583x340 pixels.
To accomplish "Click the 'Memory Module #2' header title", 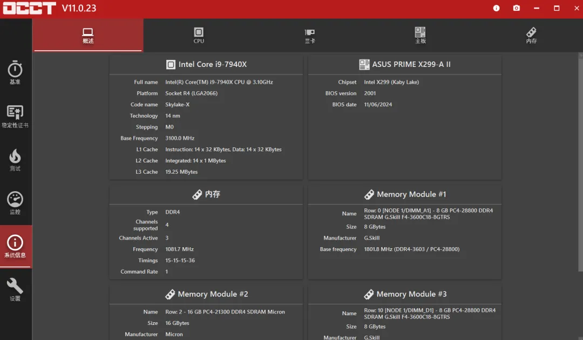I will click(x=213, y=294).
